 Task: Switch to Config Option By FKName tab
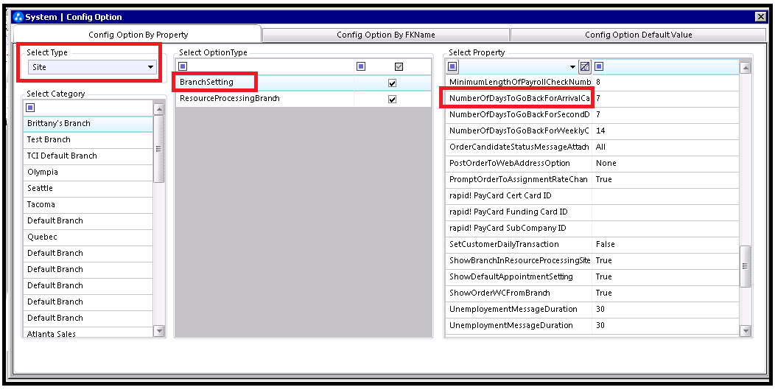coord(386,35)
